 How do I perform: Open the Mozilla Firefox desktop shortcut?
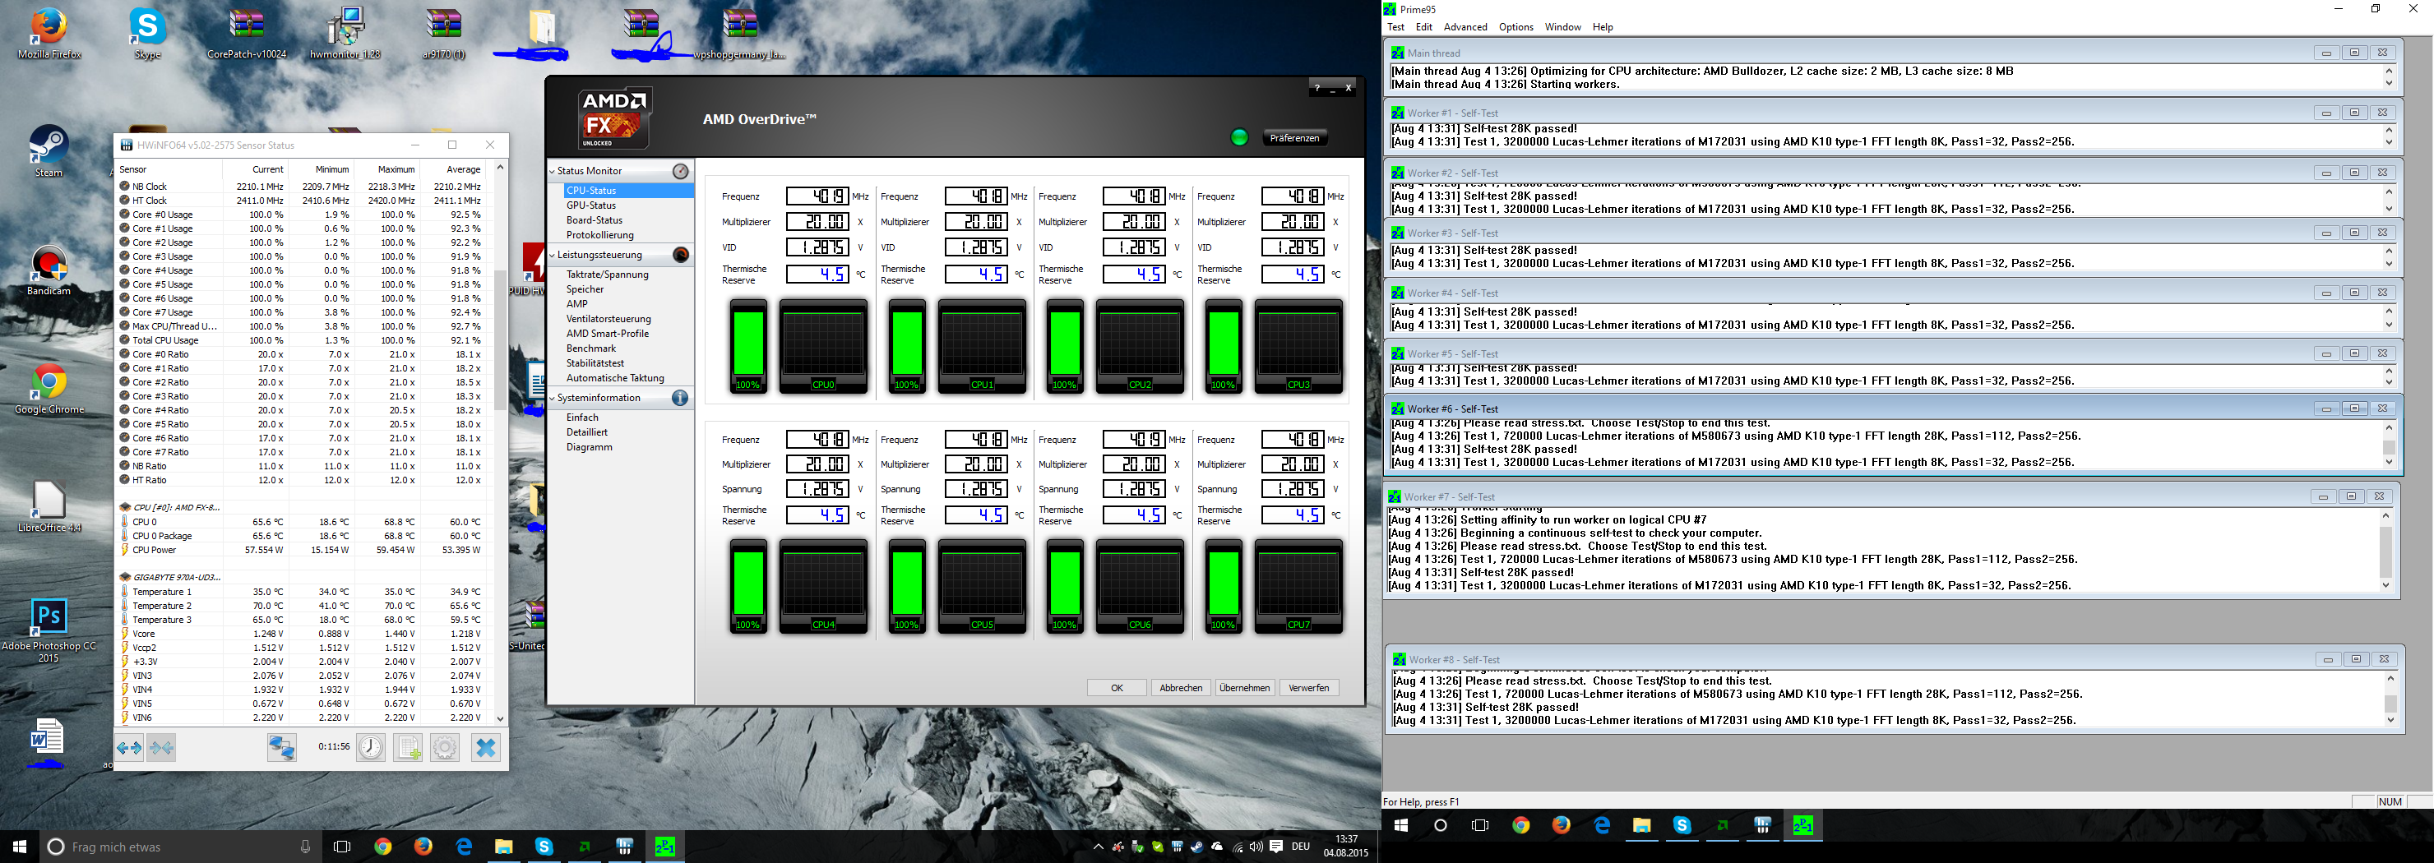coord(49,34)
